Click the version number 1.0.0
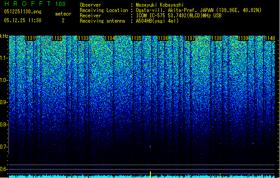This screenshot has width=280, height=178. pos(60,4)
